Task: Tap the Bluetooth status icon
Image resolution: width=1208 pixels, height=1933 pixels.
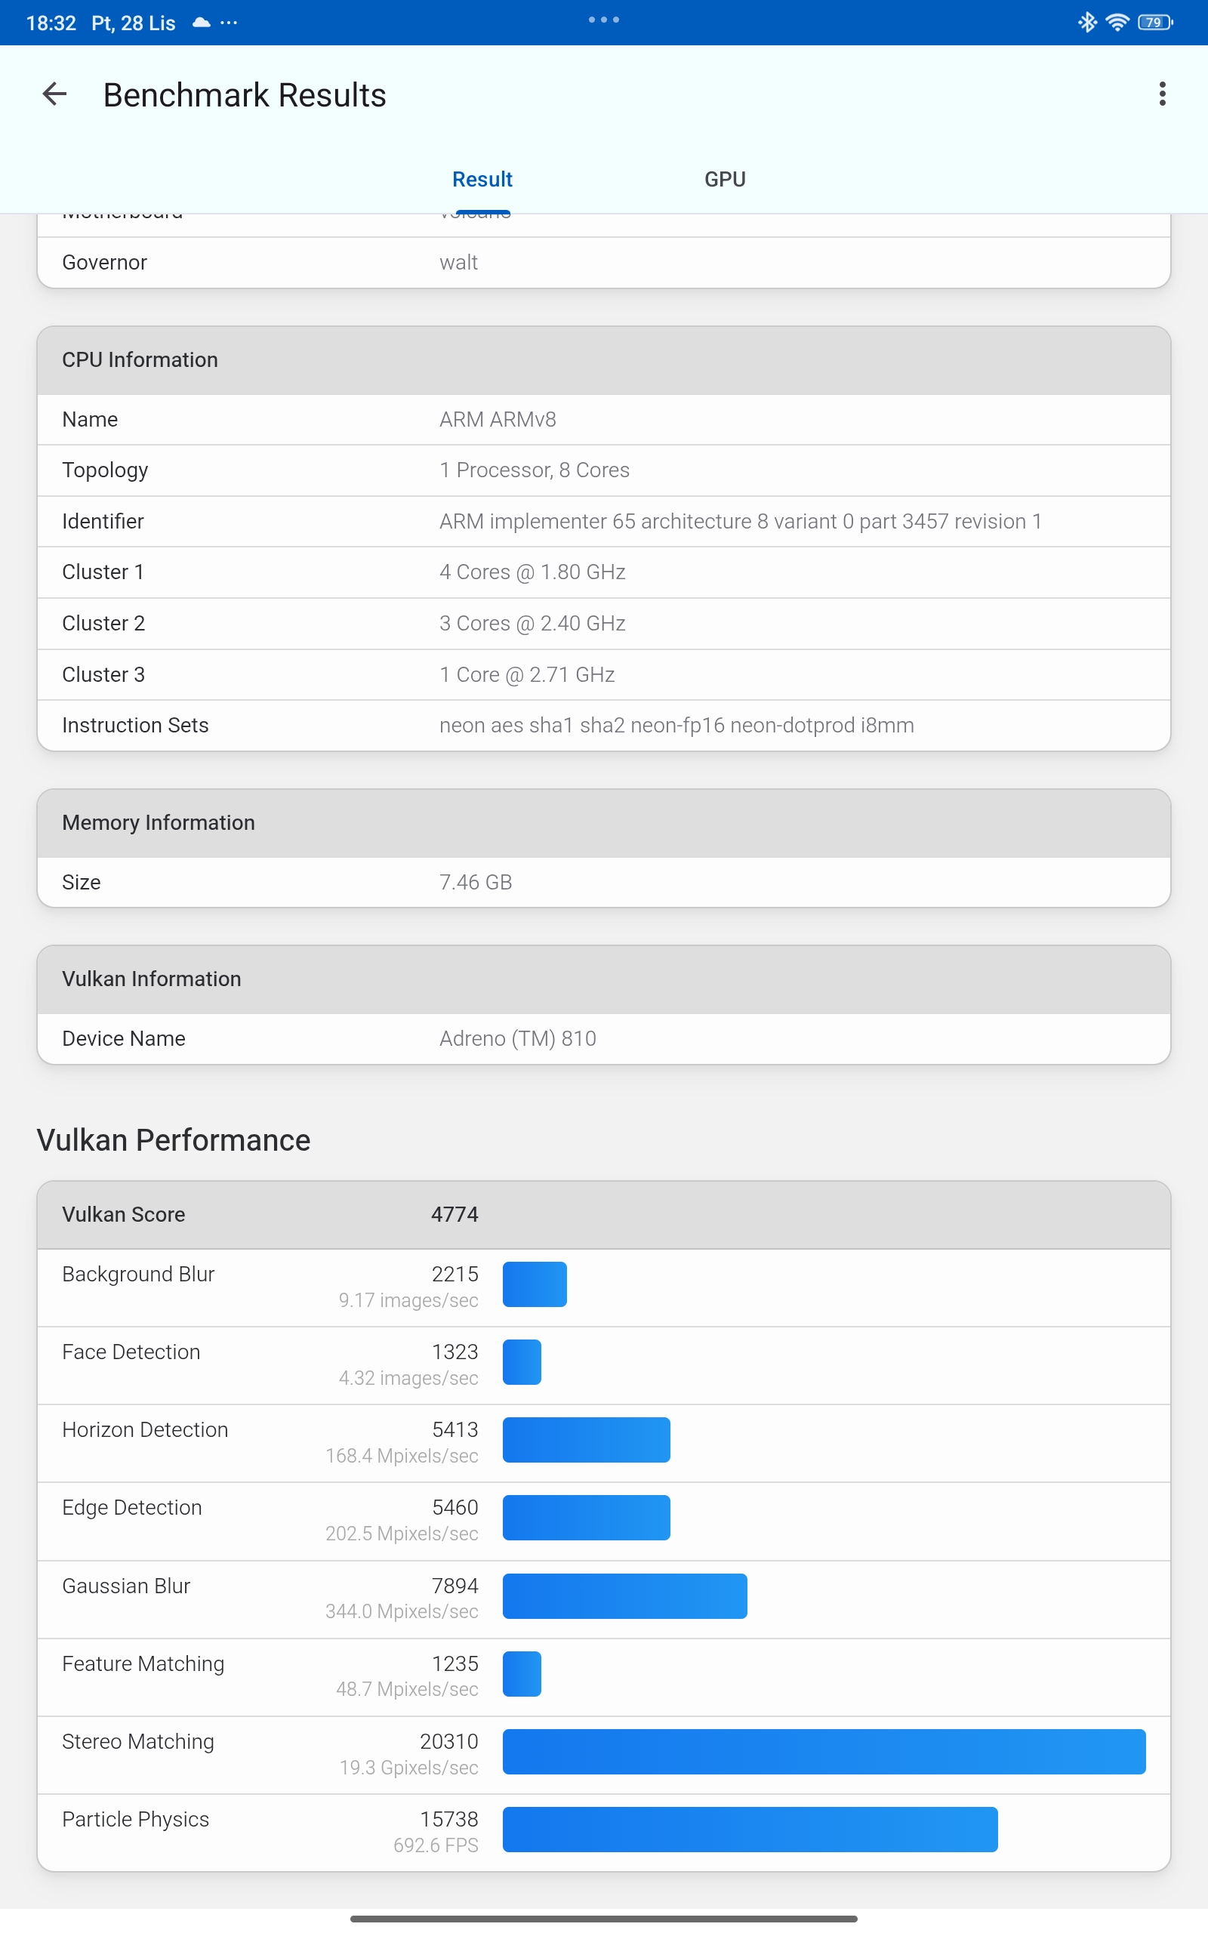Action: [x=1086, y=23]
